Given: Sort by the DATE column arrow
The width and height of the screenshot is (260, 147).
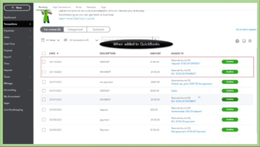Looking at the screenshot, I should click(57, 54).
